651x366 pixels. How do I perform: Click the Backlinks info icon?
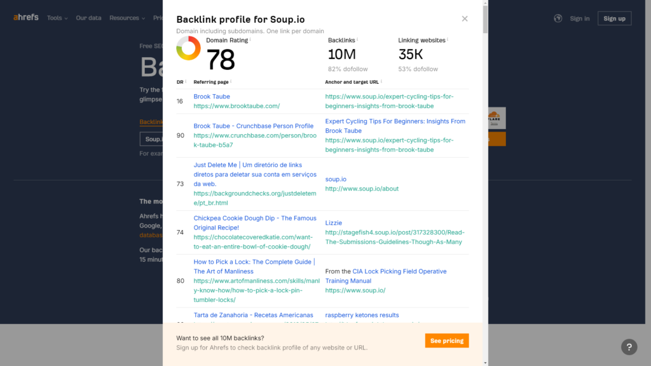[x=357, y=39]
